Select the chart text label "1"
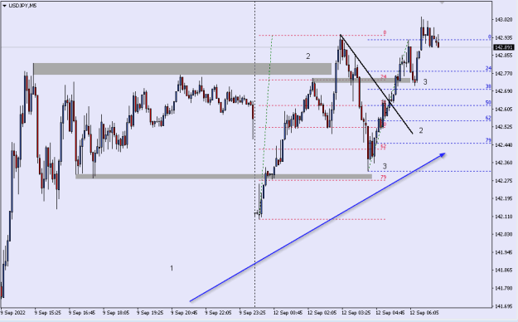The width and height of the screenshot is (518, 322). (172, 268)
